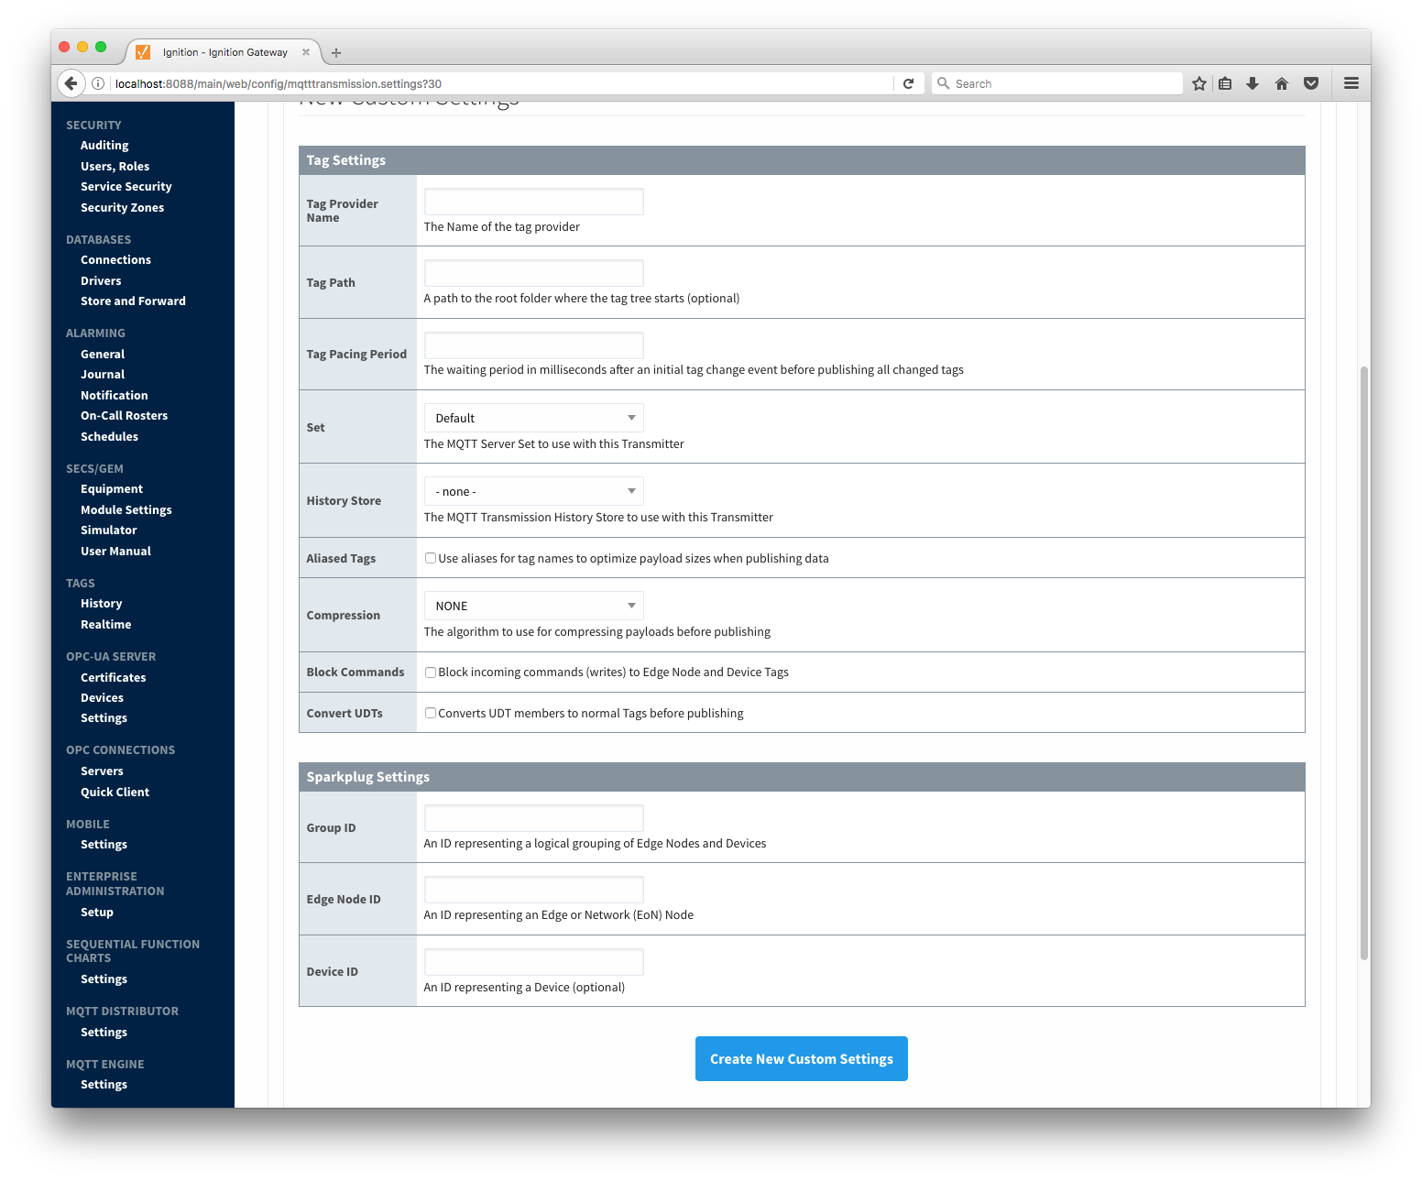Viewport: 1422px width, 1181px height.
Task: Open database Connections sidebar link
Action: [115, 260]
